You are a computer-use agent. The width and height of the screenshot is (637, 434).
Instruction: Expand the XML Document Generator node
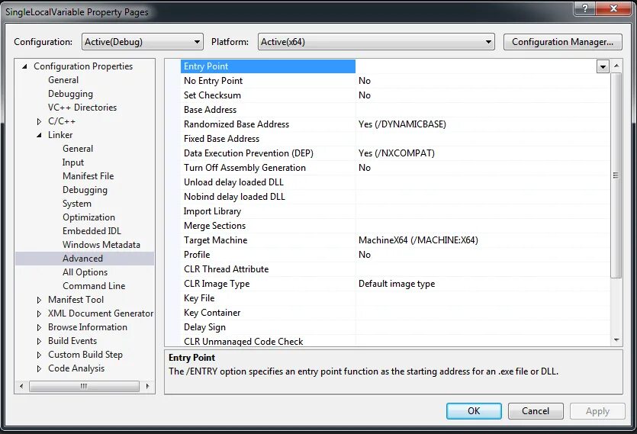39,313
